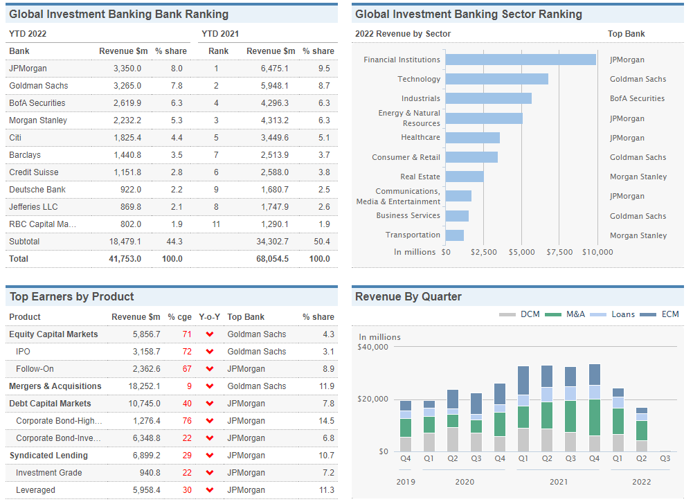
Task: Select the Healthcare sector bar
Action: click(472, 138)
